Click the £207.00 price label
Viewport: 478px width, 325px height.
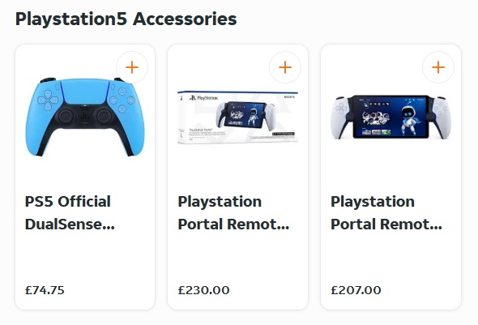(356, 290)
